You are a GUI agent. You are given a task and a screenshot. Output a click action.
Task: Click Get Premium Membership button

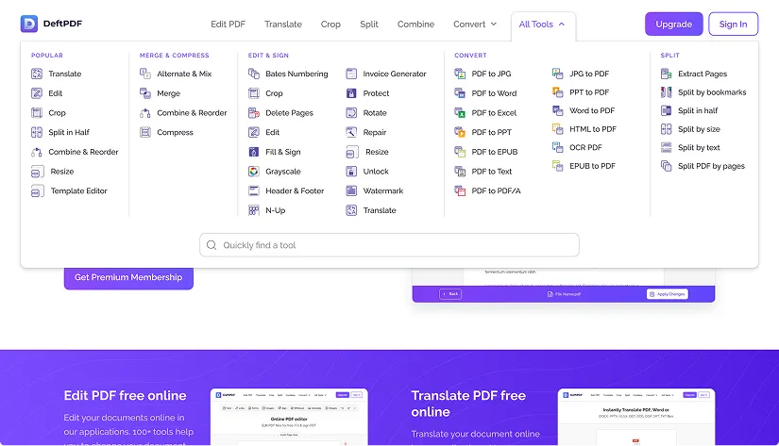(x=128, y=277)
